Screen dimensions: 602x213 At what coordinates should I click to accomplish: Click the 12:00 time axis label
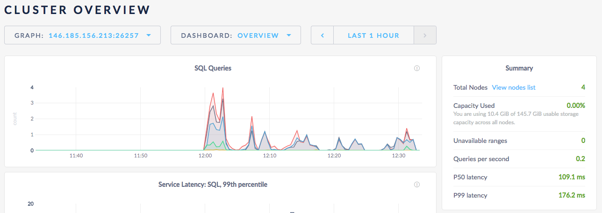pyautogui.click(x=205, y=156)
